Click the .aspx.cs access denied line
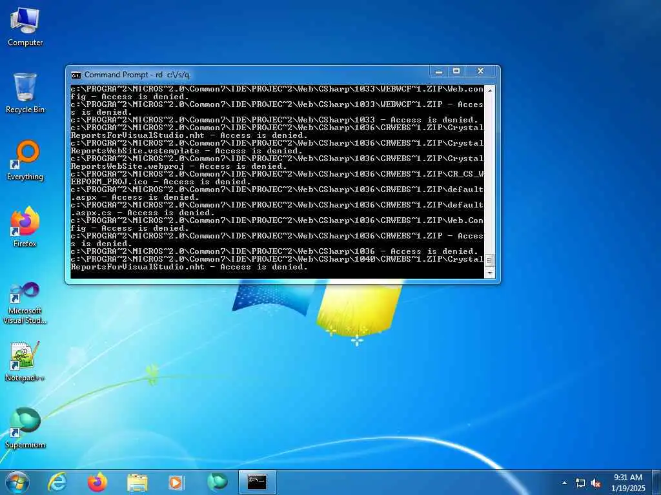Image resolution: width=661 pixels, height=495 pixels. tap(143, 213)
